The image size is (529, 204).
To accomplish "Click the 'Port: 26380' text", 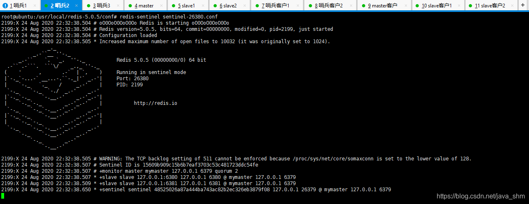I will coord(133,79).
